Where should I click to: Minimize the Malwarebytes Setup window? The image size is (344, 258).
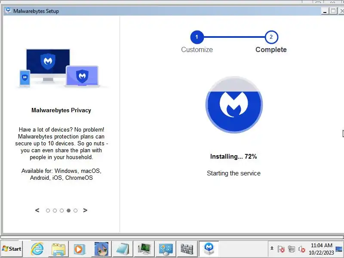click(x=325, y=11)
